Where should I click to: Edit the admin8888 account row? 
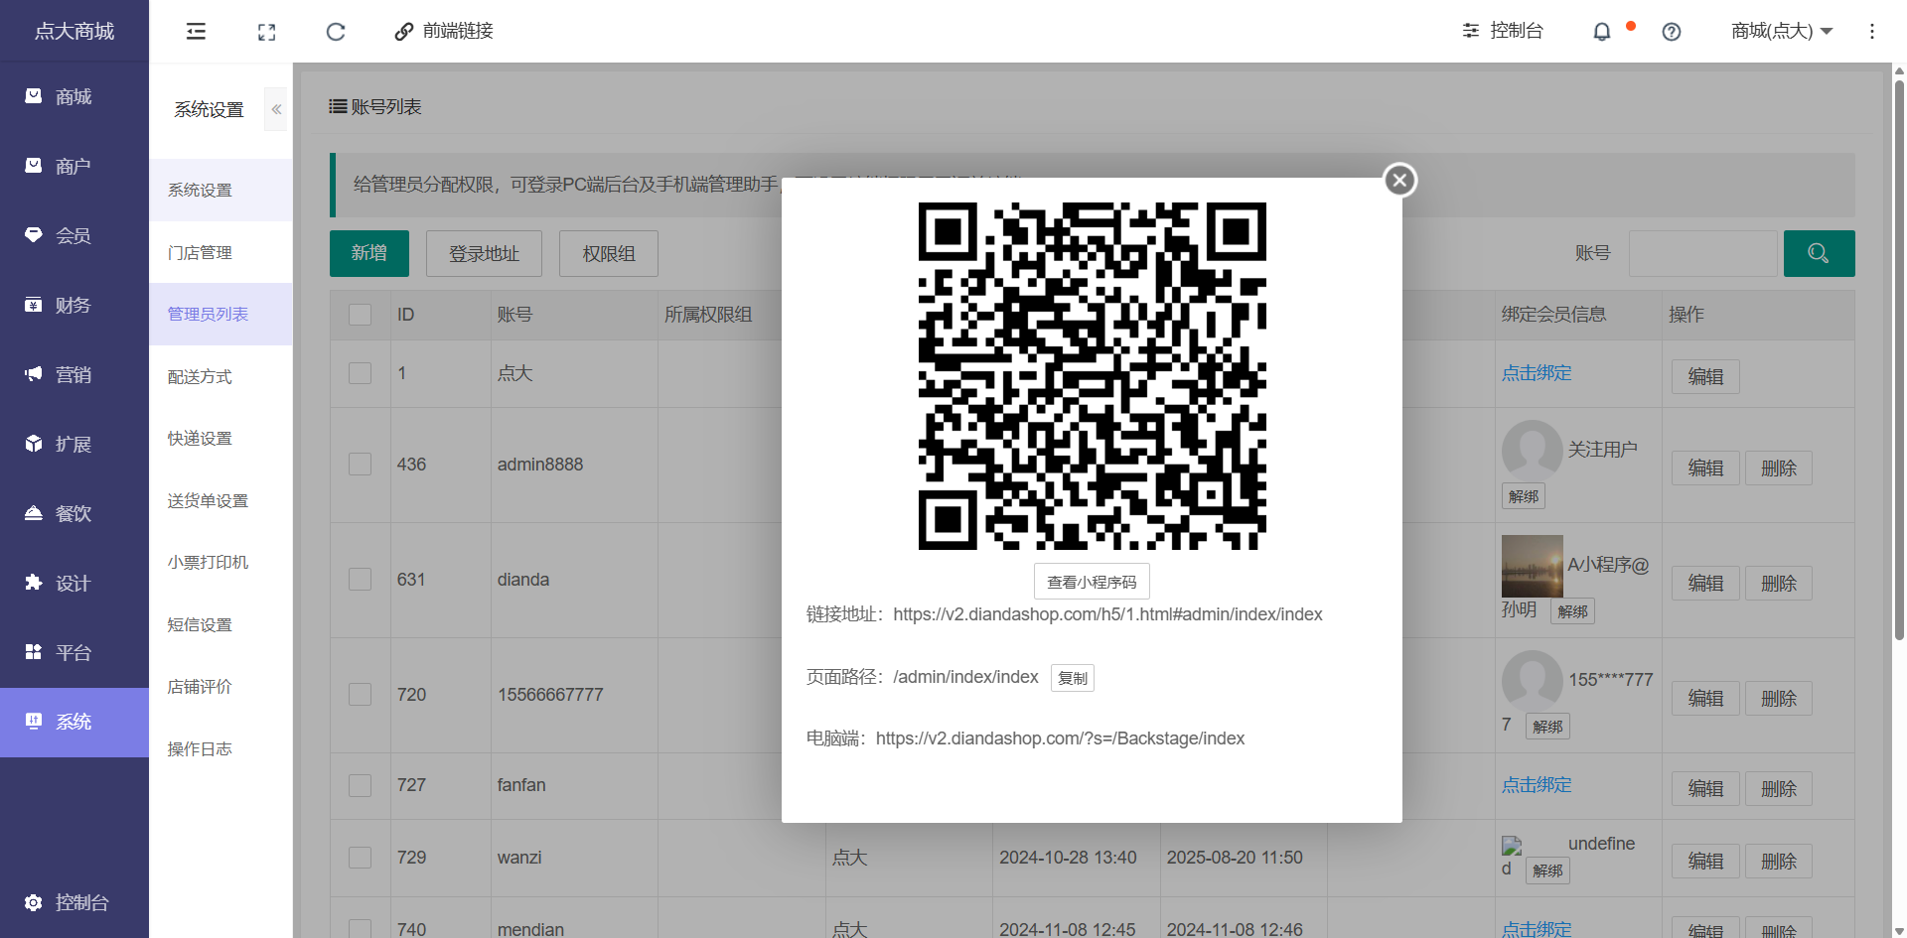pos(1705,468)
